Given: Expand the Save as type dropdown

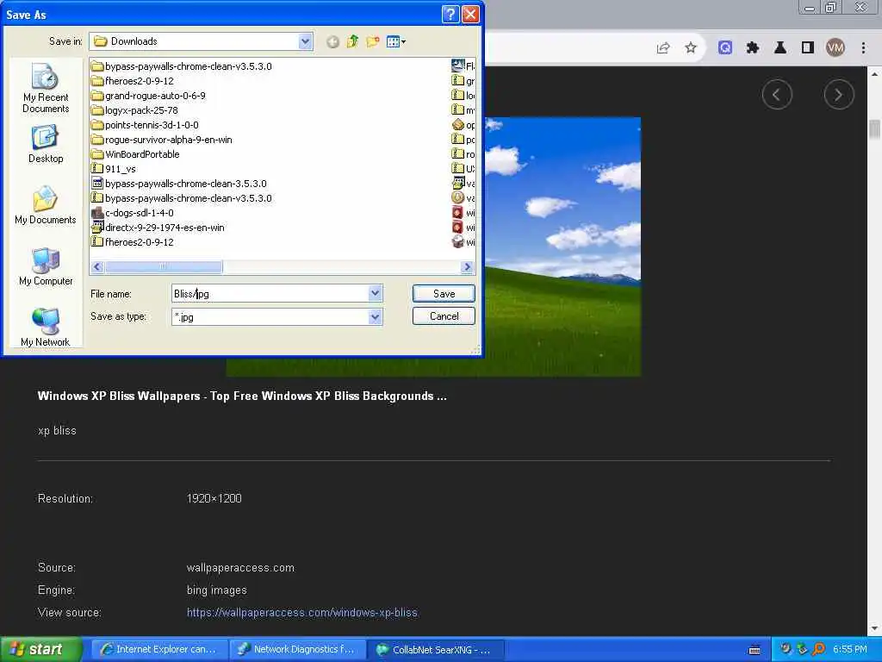Looking at the screenshot, I should click(376, 317).
